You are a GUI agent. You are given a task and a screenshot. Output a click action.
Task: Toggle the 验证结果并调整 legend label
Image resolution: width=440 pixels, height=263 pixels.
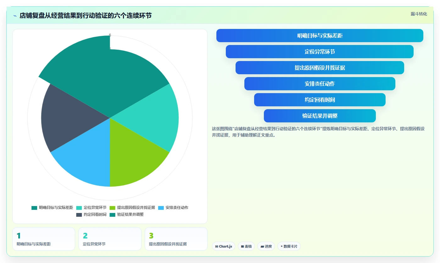(x=130, y=215)
